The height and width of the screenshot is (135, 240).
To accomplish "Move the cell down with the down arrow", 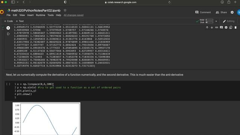I will (x=212, y=27).
